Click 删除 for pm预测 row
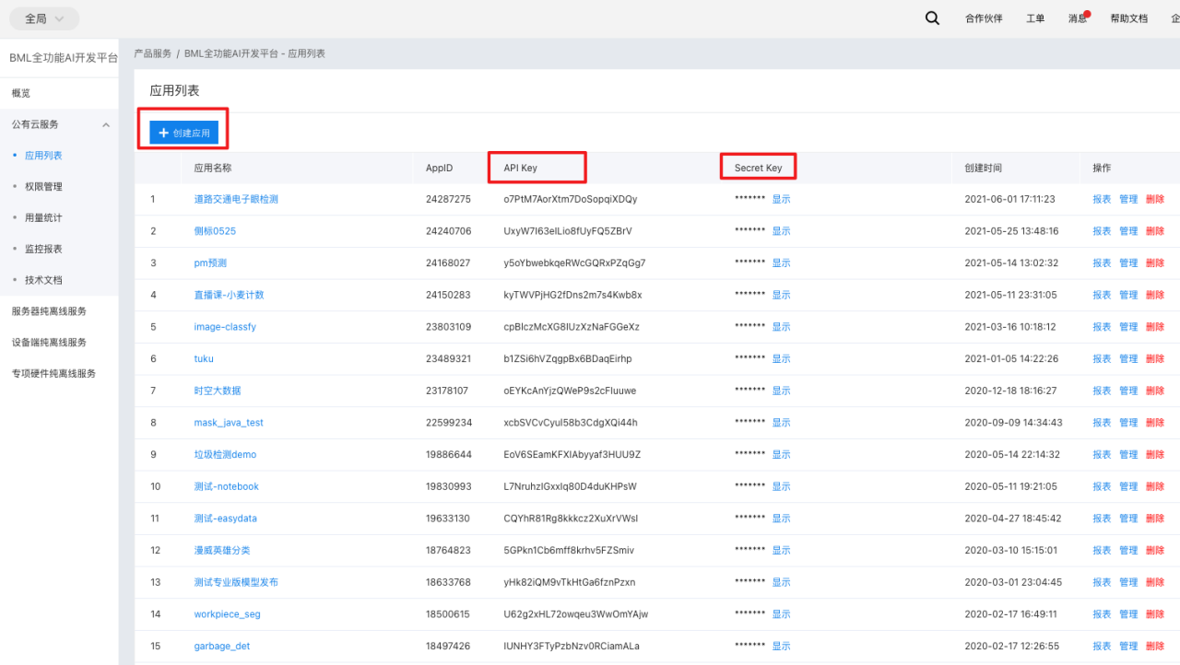The image size is (1180, 665). [1155, 262]
